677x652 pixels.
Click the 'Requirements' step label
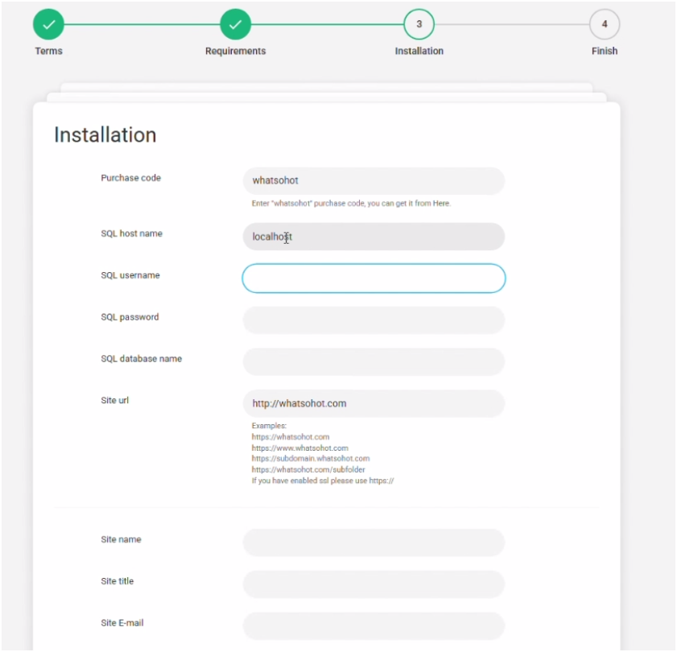235,51
